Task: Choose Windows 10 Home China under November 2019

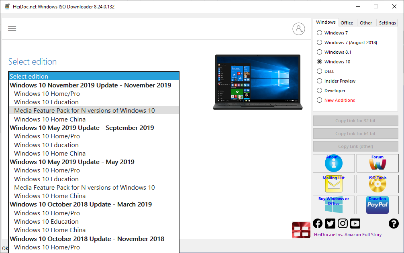Action: point(94,119)
